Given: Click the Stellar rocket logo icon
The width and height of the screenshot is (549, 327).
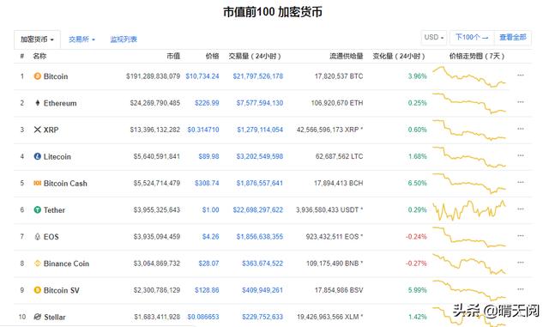Looking at the screenshot, I should click(38, 317).
